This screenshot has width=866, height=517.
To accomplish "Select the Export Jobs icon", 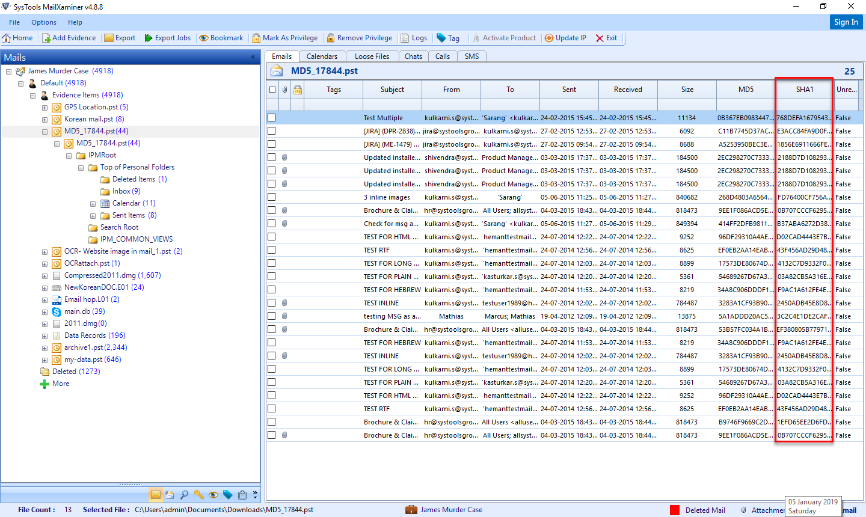I will coord(168,37).
